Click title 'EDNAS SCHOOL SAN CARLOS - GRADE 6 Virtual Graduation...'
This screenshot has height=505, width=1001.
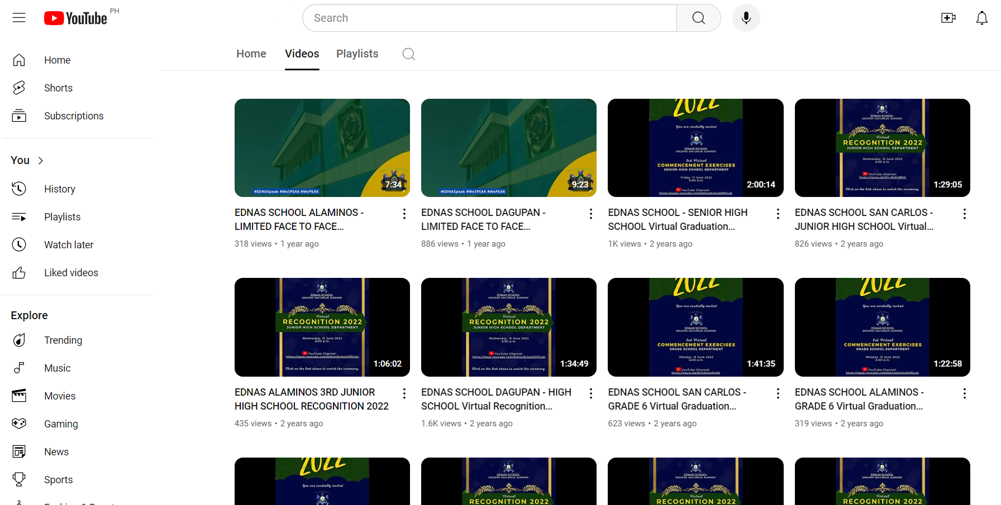pos(677,400)
